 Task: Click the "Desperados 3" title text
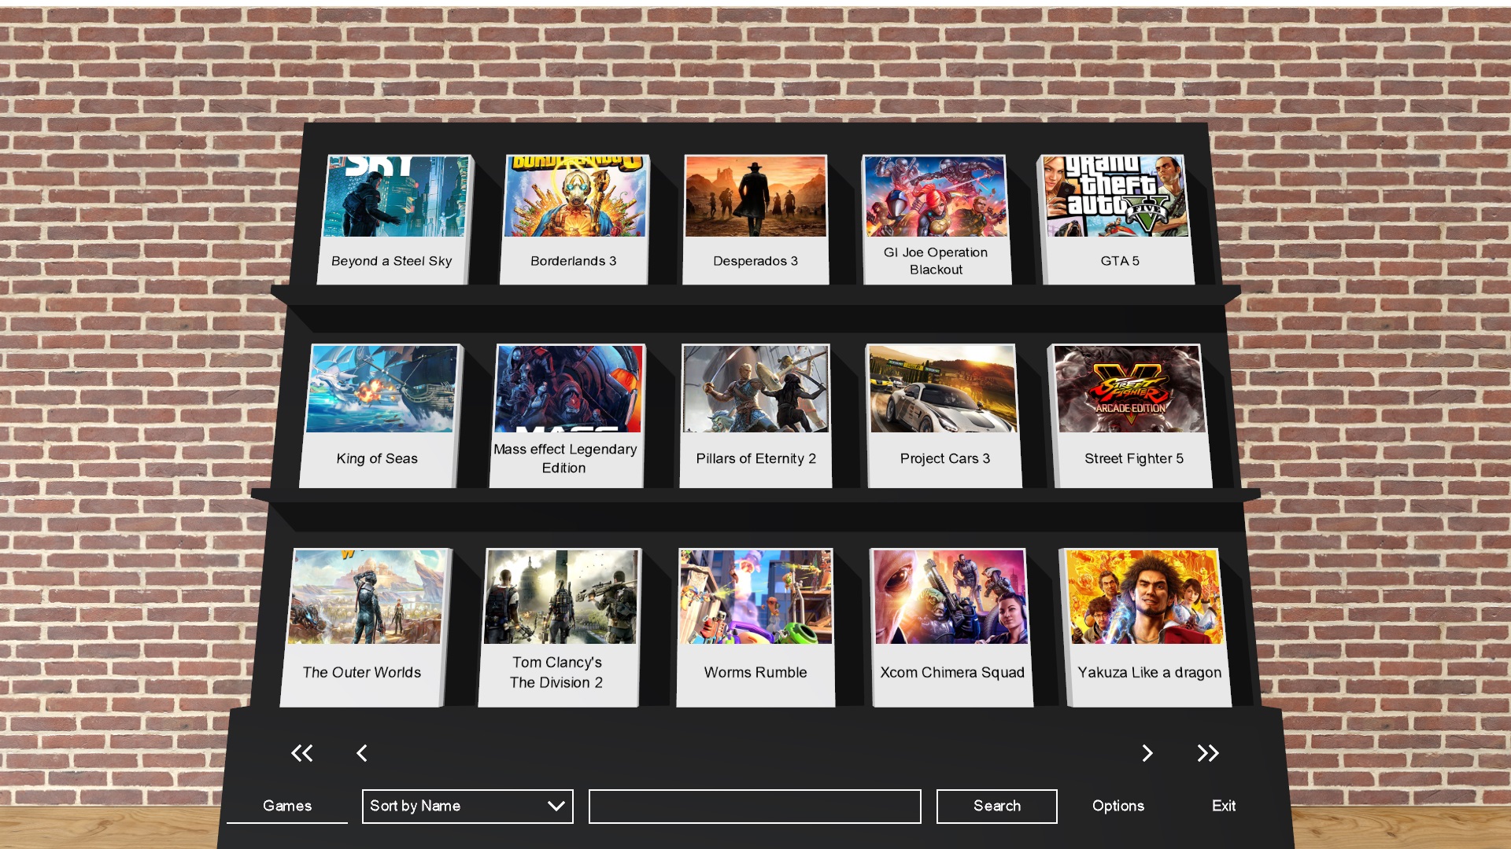[755, 261]
